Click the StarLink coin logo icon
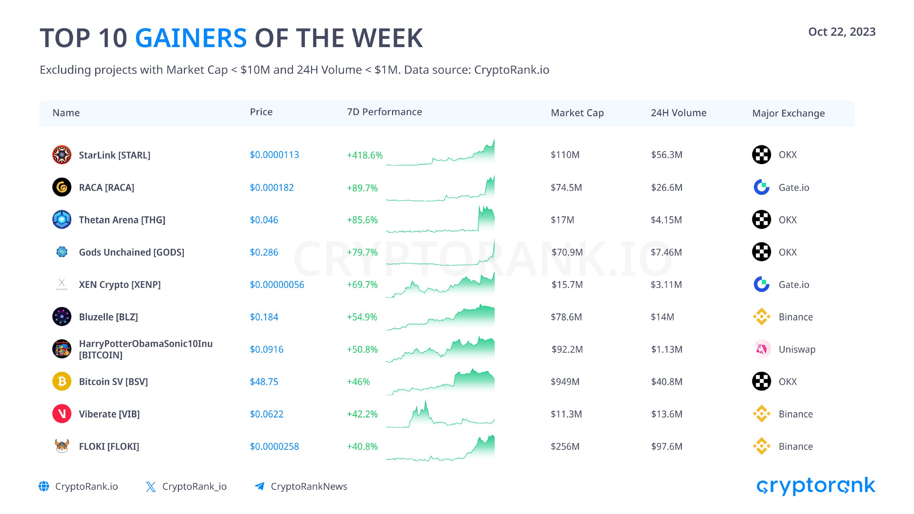Screen dimensions: 914x514 tap(62, 155)
